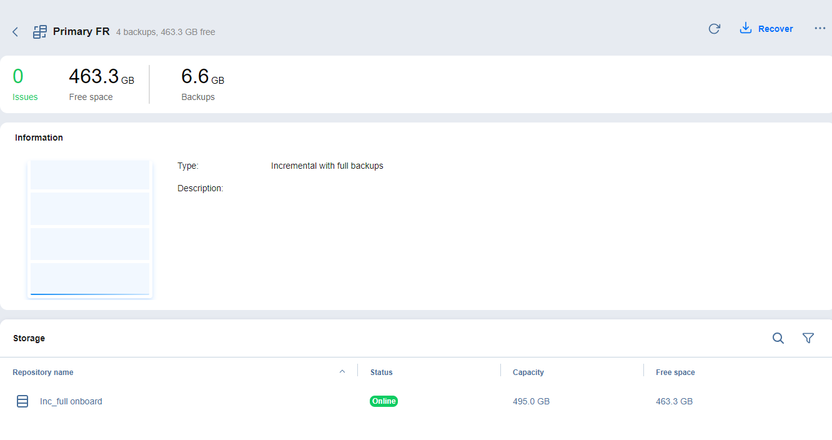Open the more options ellipsis menu
Viewport: 832px width, 440px height.
point(820,29)
